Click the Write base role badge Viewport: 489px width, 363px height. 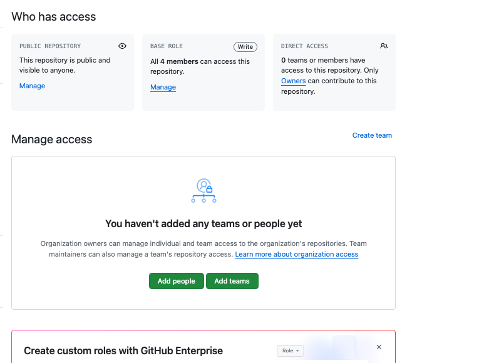tap(245, 47)
